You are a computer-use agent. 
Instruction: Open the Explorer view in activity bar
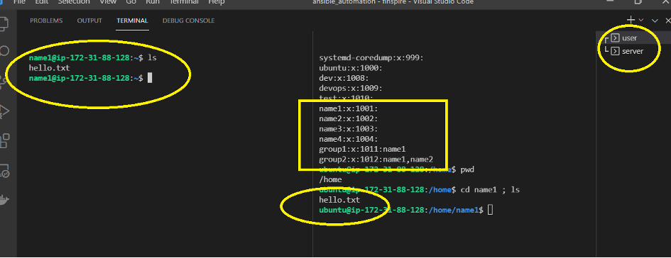pyautogui.click(x=4, y=23)
